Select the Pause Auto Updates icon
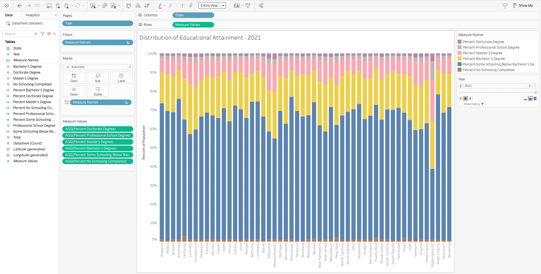Screen dimensions: 541x274 (67, 6)
